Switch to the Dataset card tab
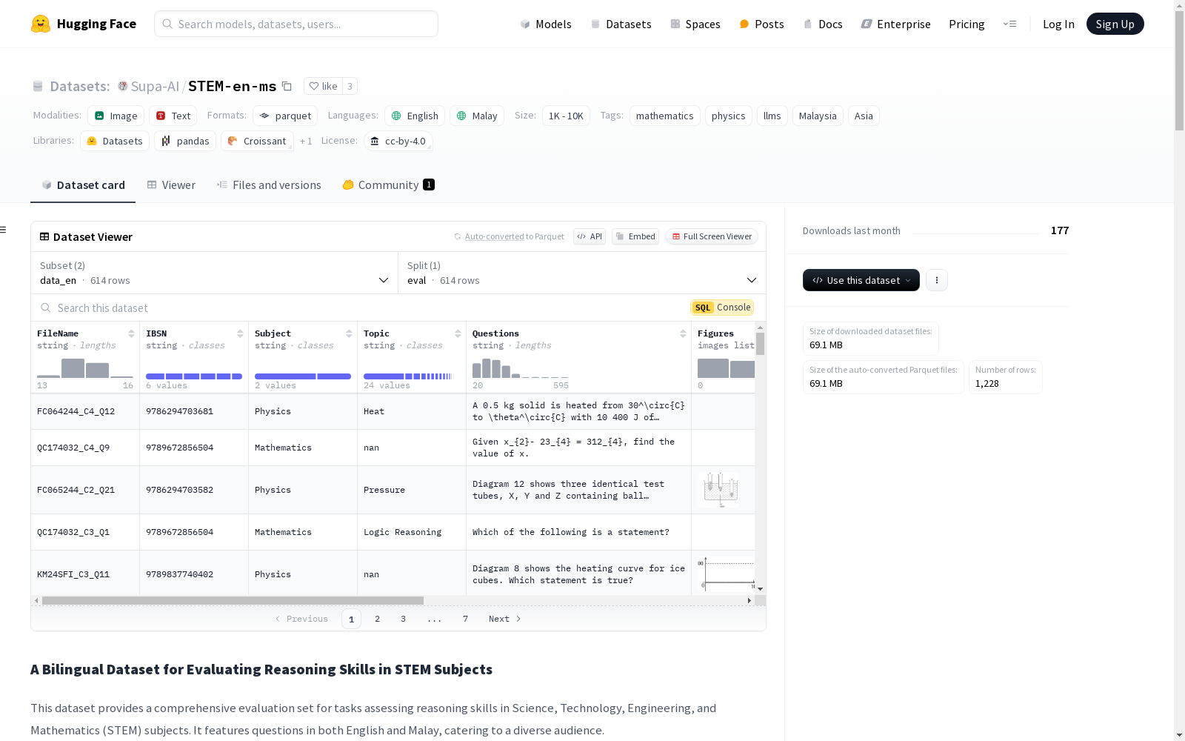Image resolution: width=1185 pixels, height=741 pixels. tap(83, 185)
